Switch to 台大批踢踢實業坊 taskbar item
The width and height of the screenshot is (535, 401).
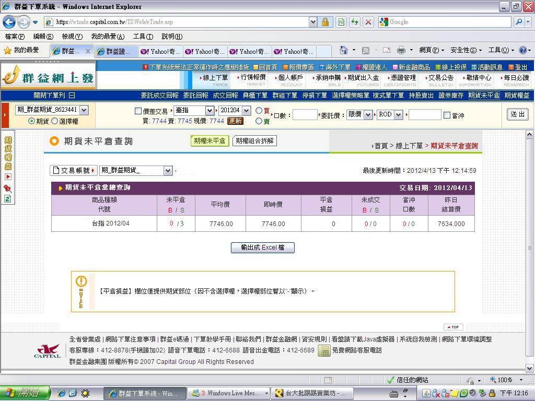pyautogui.click(x=312, y=393)
